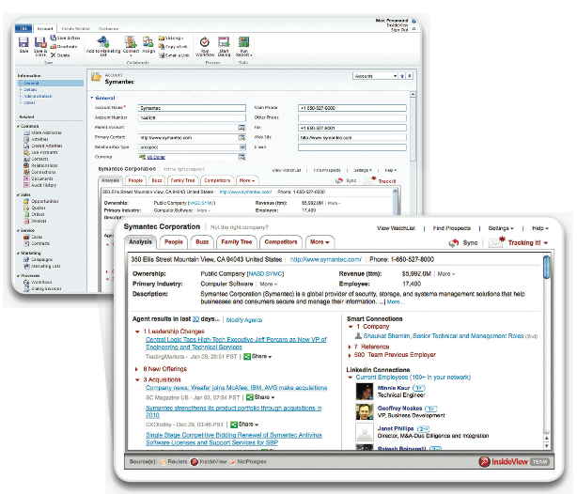The height and width of the screenshot is (494, 577).
Task: Collapse the General section of the form
Action: (x=92, y=98)
